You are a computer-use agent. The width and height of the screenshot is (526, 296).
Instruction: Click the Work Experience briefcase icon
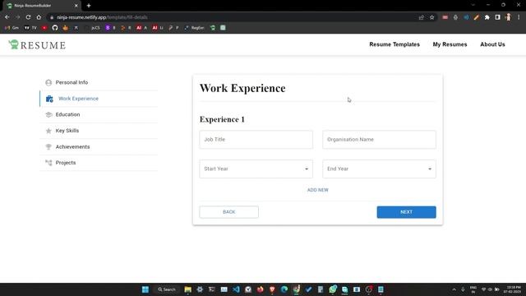point(49,99)
